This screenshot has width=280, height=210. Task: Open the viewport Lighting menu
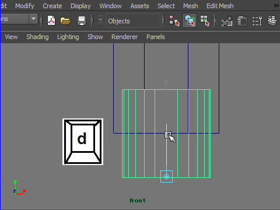pos(68,37)
